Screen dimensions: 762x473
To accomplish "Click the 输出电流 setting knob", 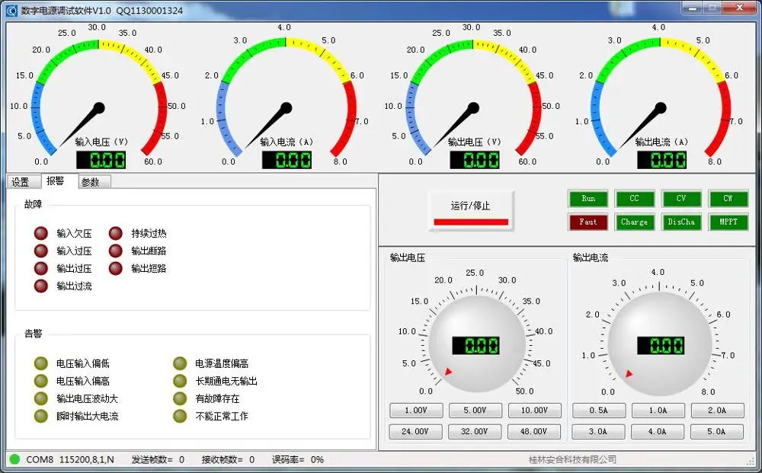I will tap(659, 344).
